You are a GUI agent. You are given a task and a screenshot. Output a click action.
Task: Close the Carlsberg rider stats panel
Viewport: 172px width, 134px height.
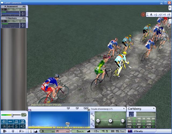tap(154, 108)
